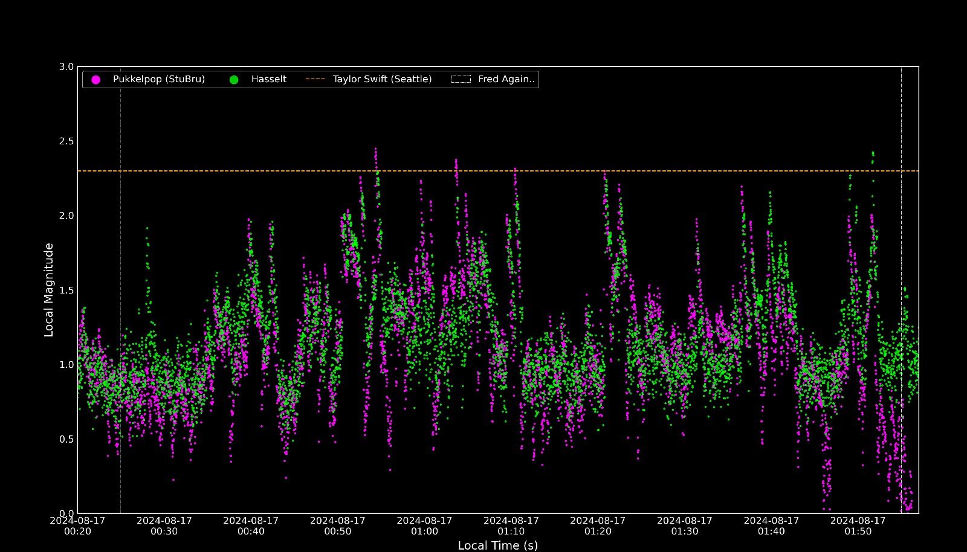Select the 'Pukkelpop (StuBru)' legend label
This screenshot has height=552, width=967.
158,79
